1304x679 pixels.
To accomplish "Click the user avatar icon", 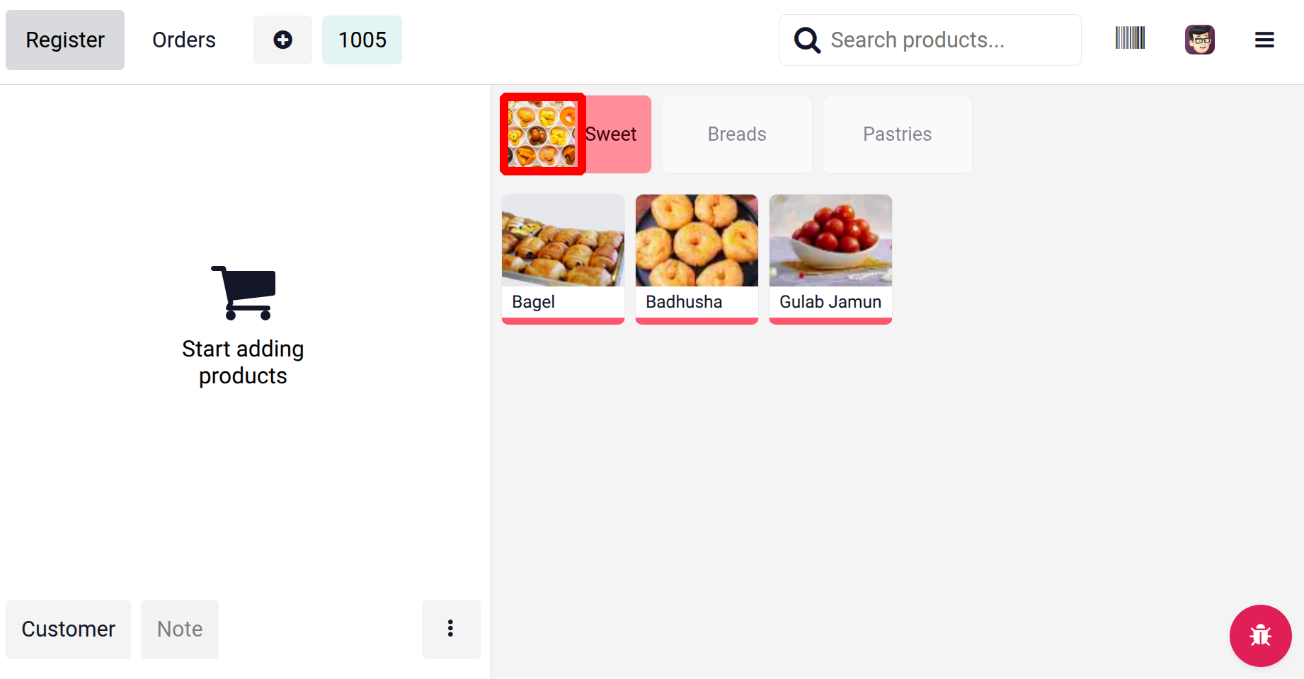I will pyautogui.click(x=1199, y=40).
